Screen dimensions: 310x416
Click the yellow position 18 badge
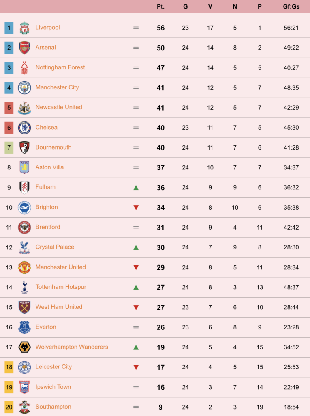9,367
